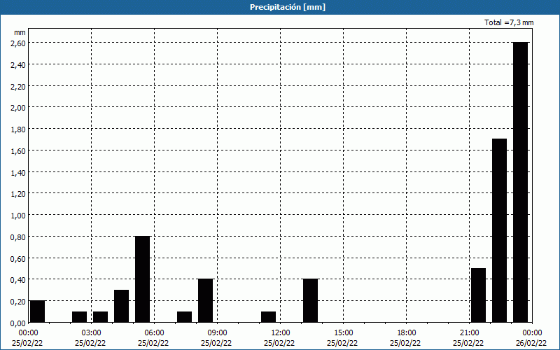Click the 2,40 y-axis value

[18, 65]
